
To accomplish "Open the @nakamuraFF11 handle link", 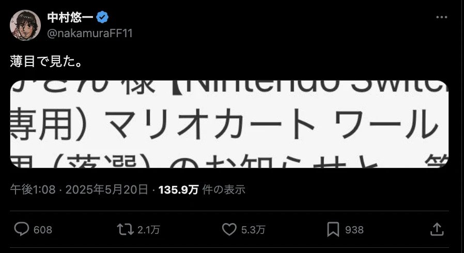I will point(90,34).
